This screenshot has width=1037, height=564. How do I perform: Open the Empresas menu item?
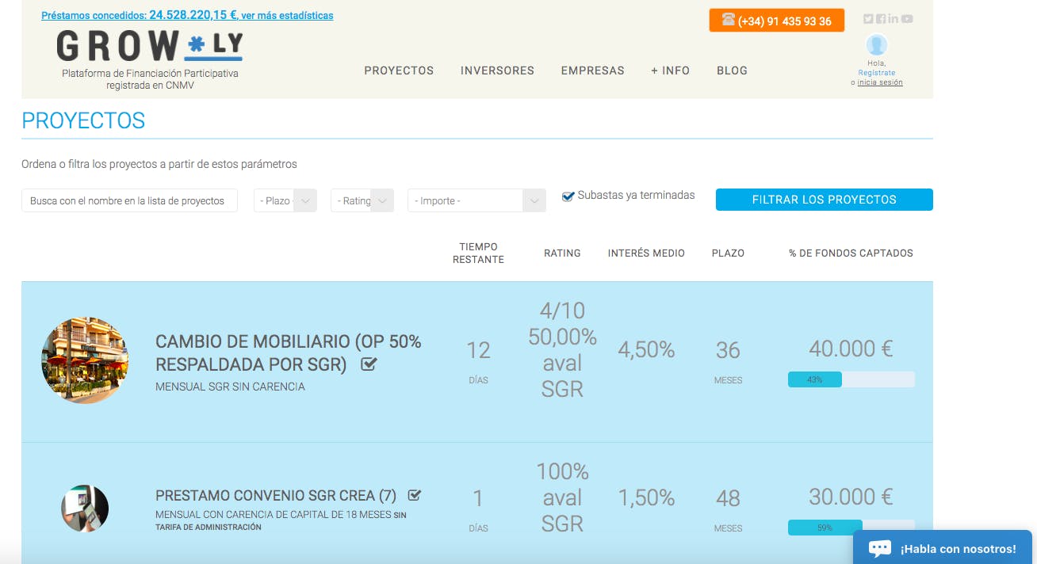pos(592,70)
